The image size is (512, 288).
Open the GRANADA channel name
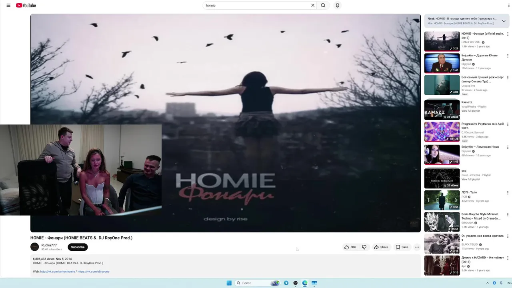467,223
